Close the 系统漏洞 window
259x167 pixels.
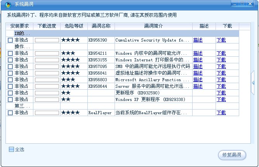pos(250,4)
